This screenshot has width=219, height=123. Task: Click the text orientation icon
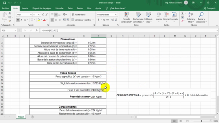(x=64, y=14)
